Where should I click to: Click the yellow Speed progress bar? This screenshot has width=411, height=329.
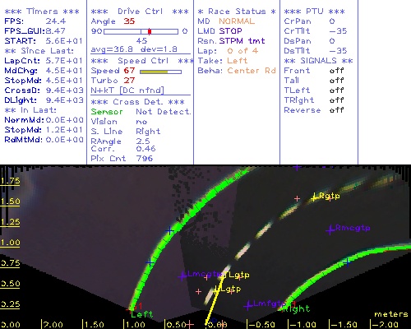[160, 72]
